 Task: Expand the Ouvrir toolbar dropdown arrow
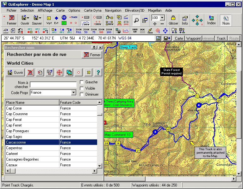click(28, 18)
